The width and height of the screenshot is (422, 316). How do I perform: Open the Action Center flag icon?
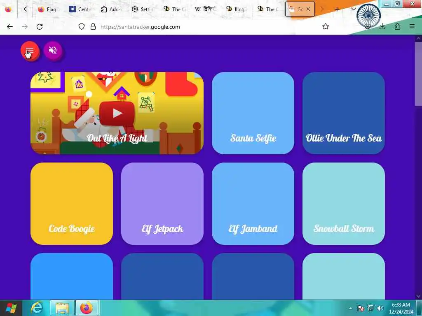[360, 308]
